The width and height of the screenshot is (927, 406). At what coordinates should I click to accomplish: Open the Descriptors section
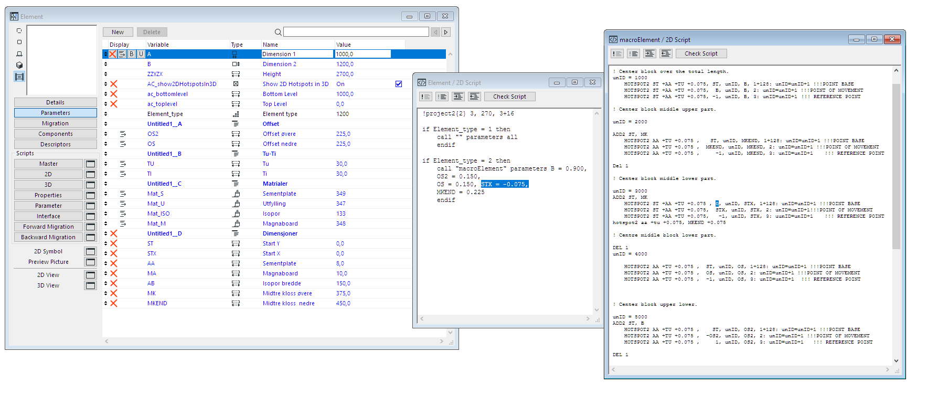tap(56, 144)
